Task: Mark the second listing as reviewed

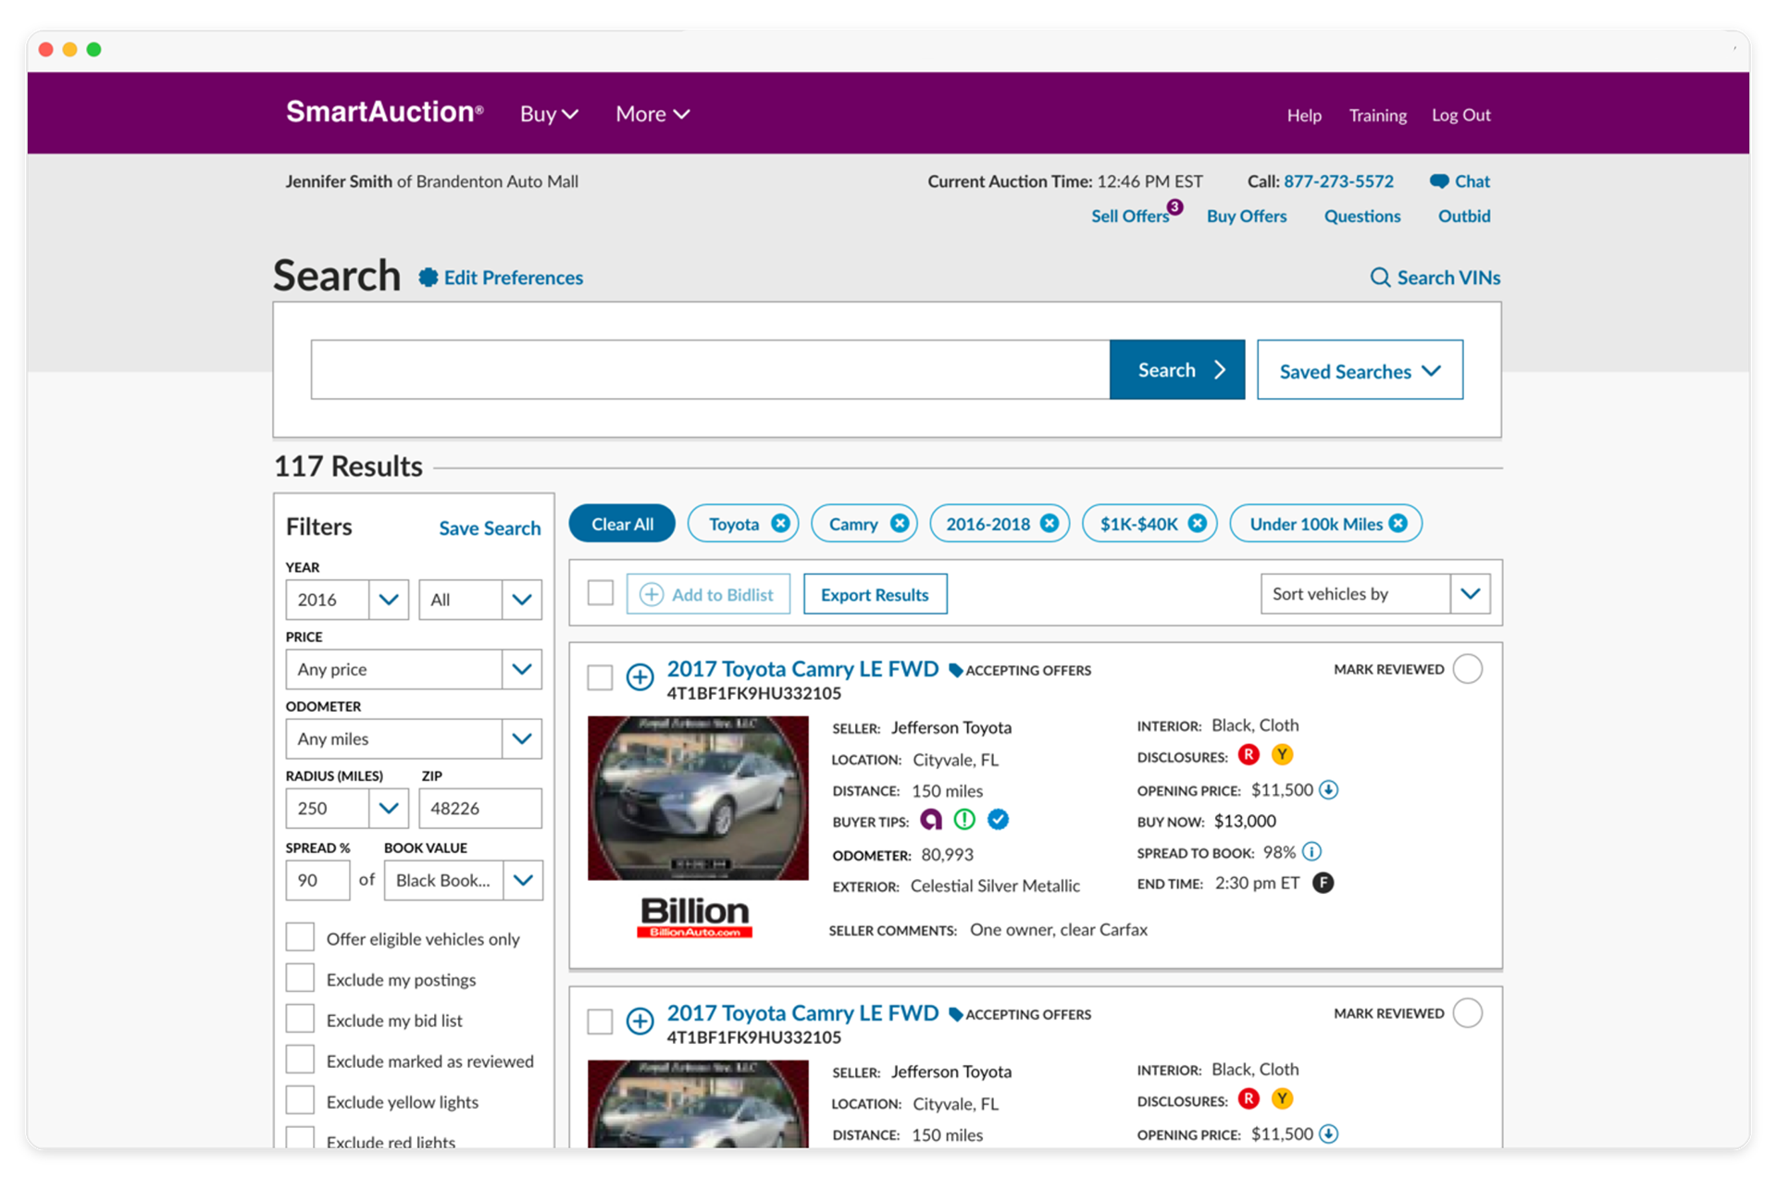Action: point(1467,1013)
